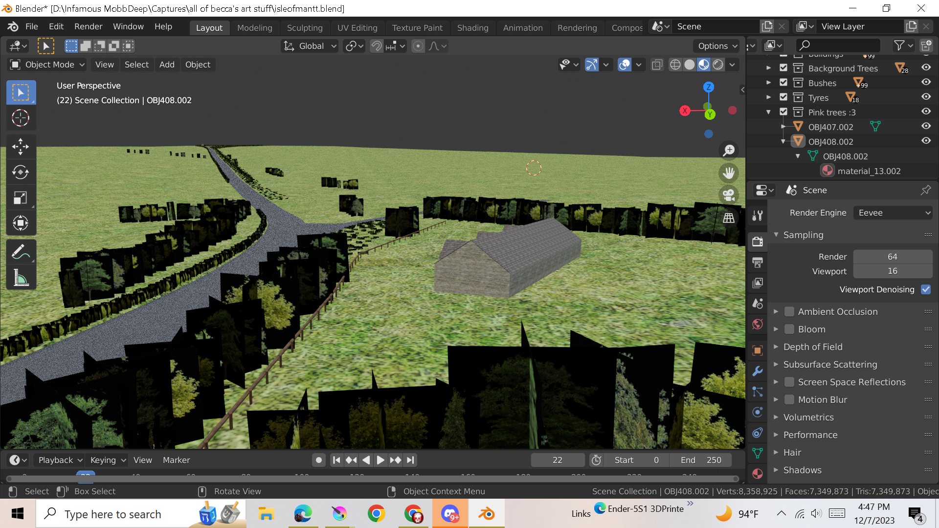Open the Output properties printer tab
The height and width of the screenshot is (528, 939).
click(x=758, y=263)
